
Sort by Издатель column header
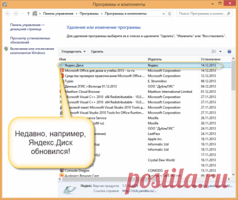tap(155, 59)
